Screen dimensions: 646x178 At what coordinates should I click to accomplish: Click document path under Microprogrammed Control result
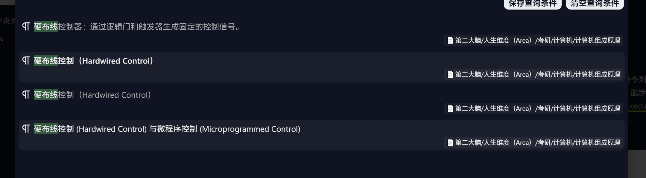tap(537, 142)
